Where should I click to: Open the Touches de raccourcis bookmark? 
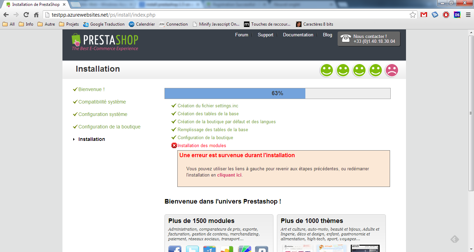pos(268,24)
